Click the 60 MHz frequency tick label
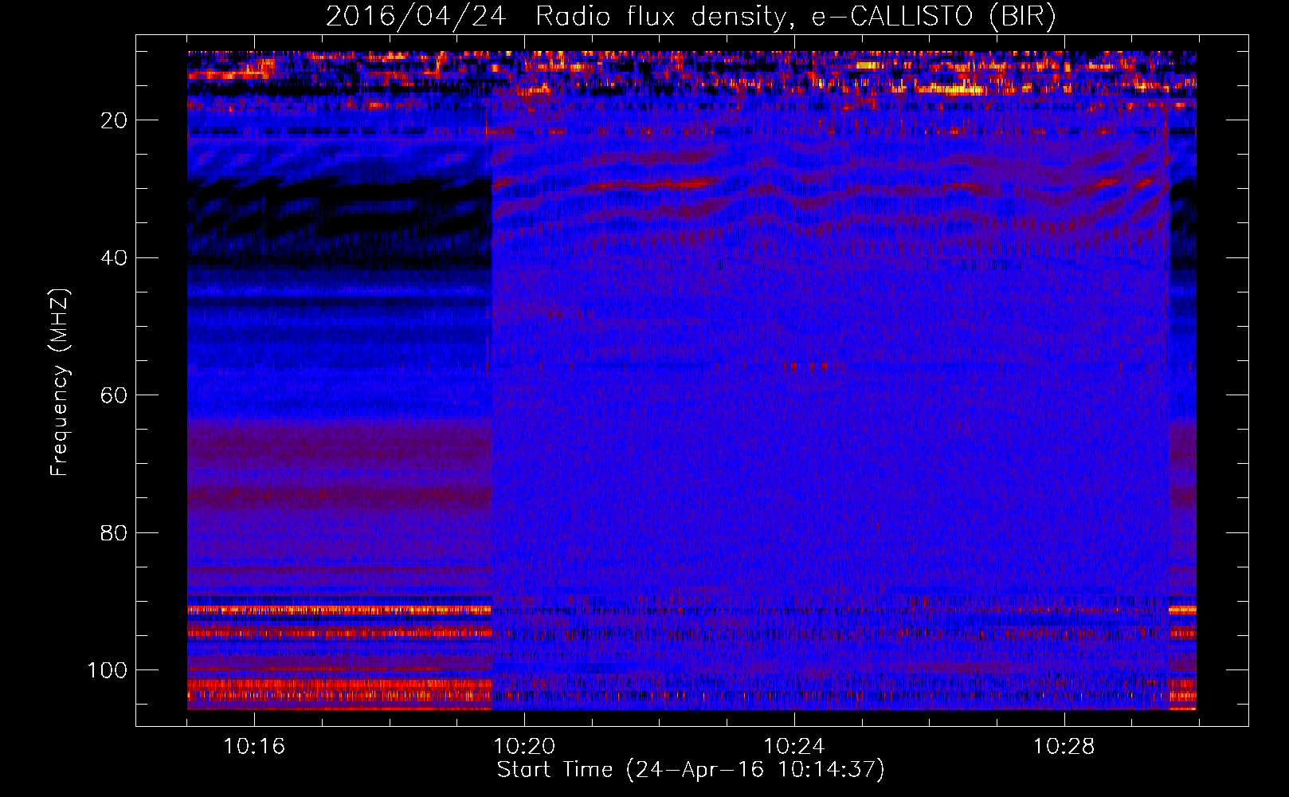Screen dimensions: 1289x797 click(114, 395)
